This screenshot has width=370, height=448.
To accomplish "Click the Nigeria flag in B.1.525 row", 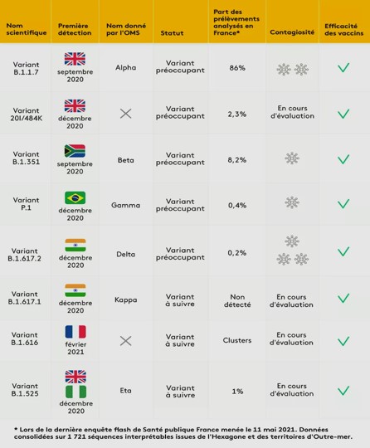I will [75, 392].
